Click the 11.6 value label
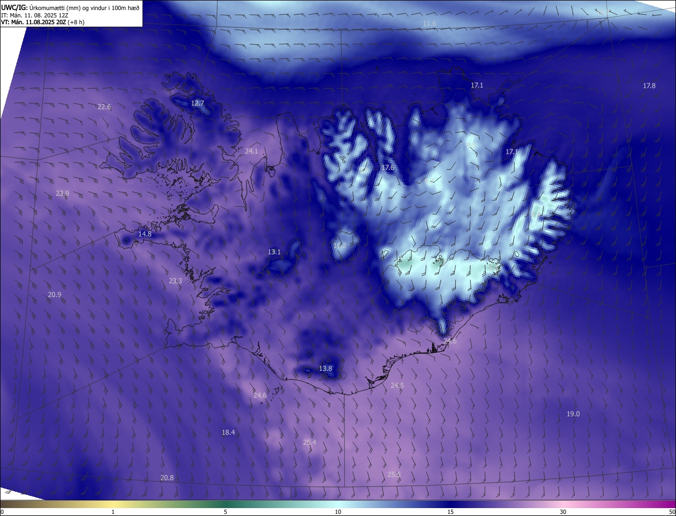Viewport: 676px width, 516px height. 430,24
